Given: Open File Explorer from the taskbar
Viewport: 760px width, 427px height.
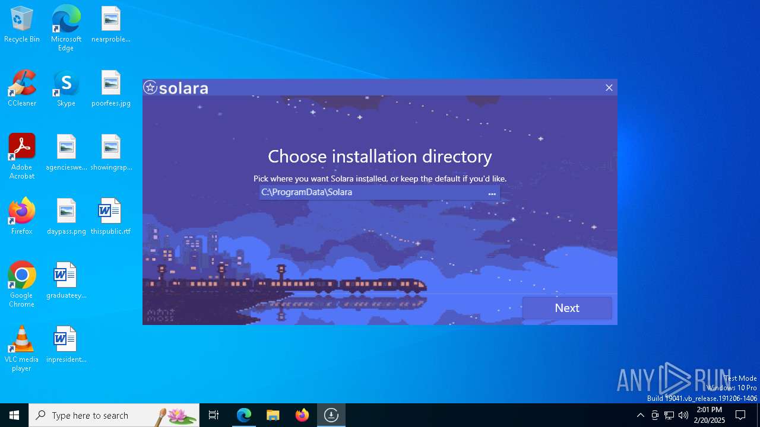Looking at the screenshot, I should click(273, 415).
